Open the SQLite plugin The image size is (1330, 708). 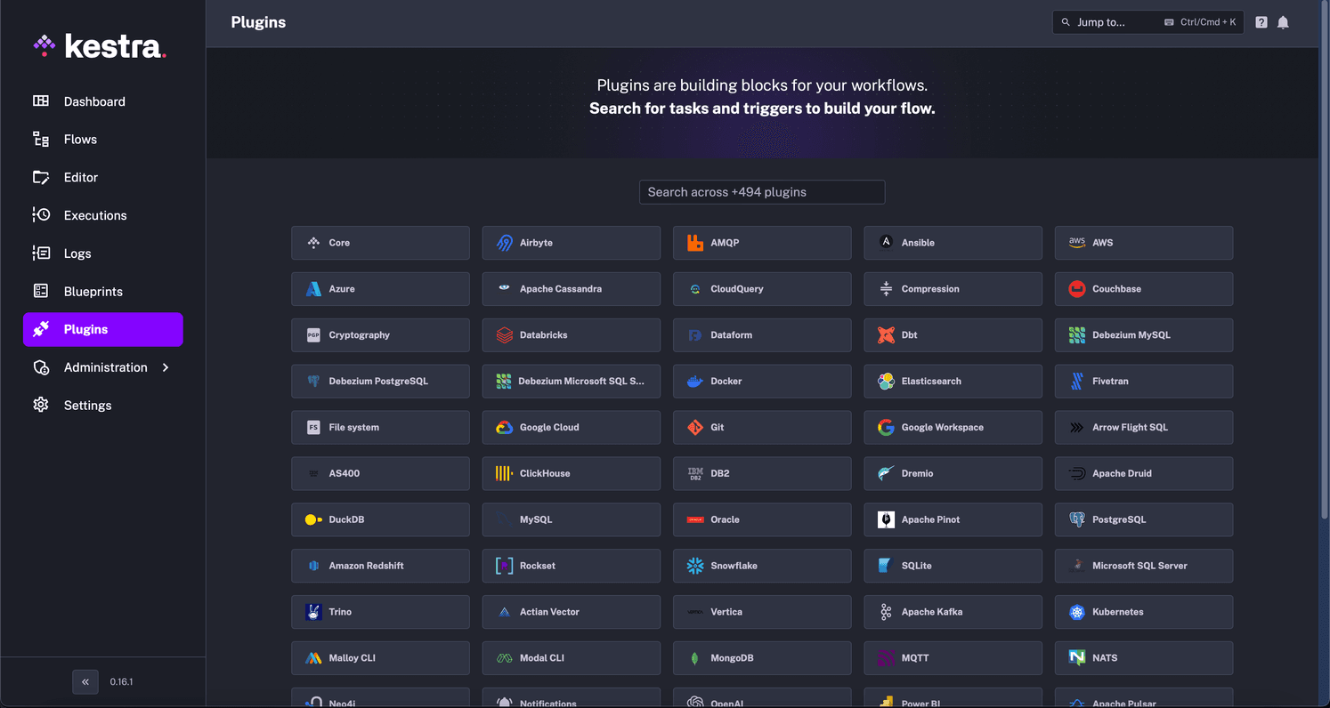click(x=953, y=567)
